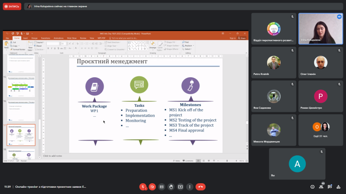This screenshot has height=194, width=346.
Task: Switch to the Design tab
Action: pos(34,38)
